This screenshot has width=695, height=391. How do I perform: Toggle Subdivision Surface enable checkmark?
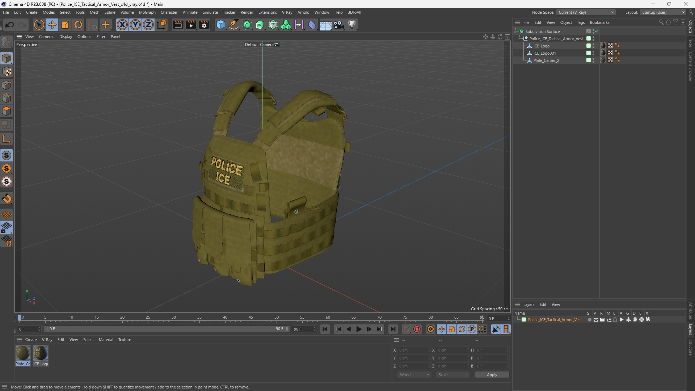(597, 31)
